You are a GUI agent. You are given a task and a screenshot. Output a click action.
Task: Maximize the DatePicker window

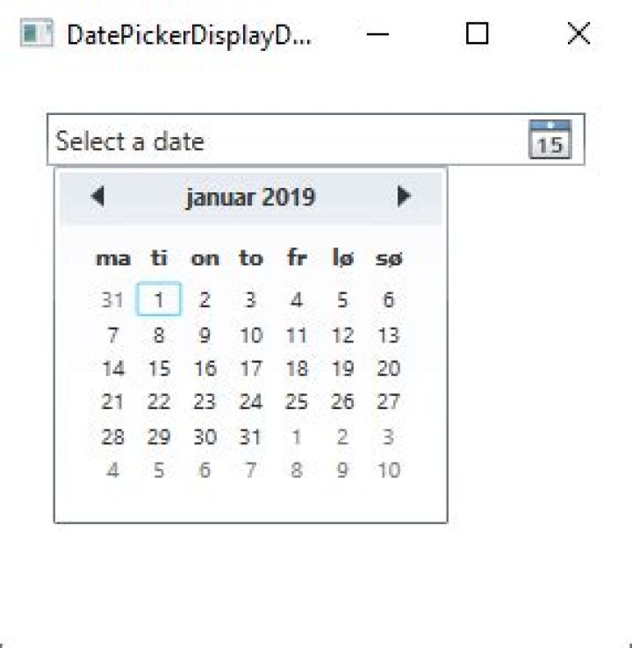(x=477, y=34)
